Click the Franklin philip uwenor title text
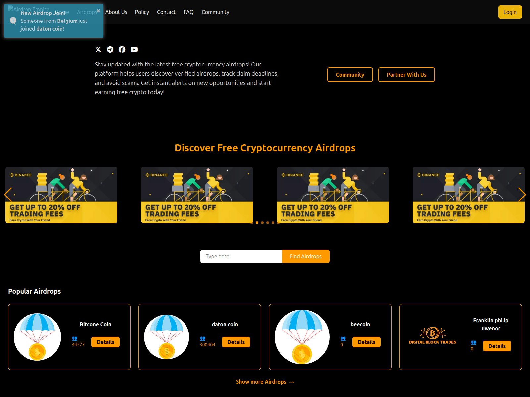 491,324
